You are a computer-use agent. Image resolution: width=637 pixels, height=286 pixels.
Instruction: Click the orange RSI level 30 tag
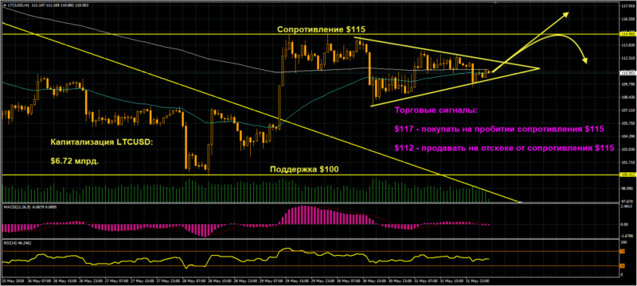click(623, 266)
